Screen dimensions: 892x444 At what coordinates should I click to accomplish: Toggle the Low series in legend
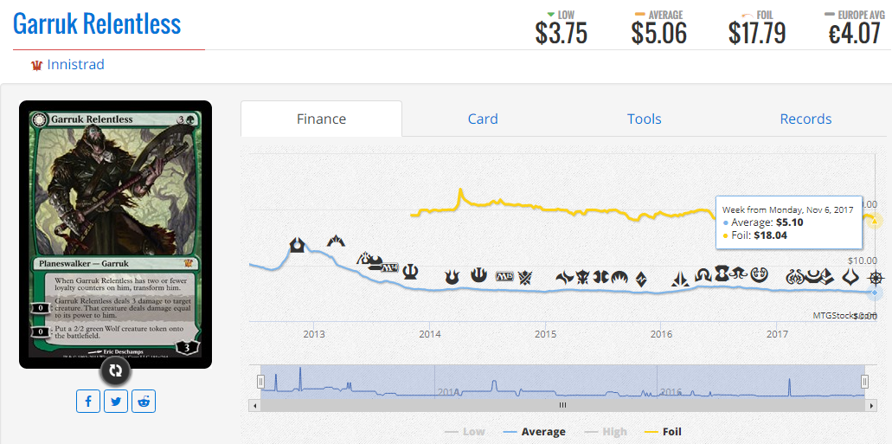coord(465,432)
